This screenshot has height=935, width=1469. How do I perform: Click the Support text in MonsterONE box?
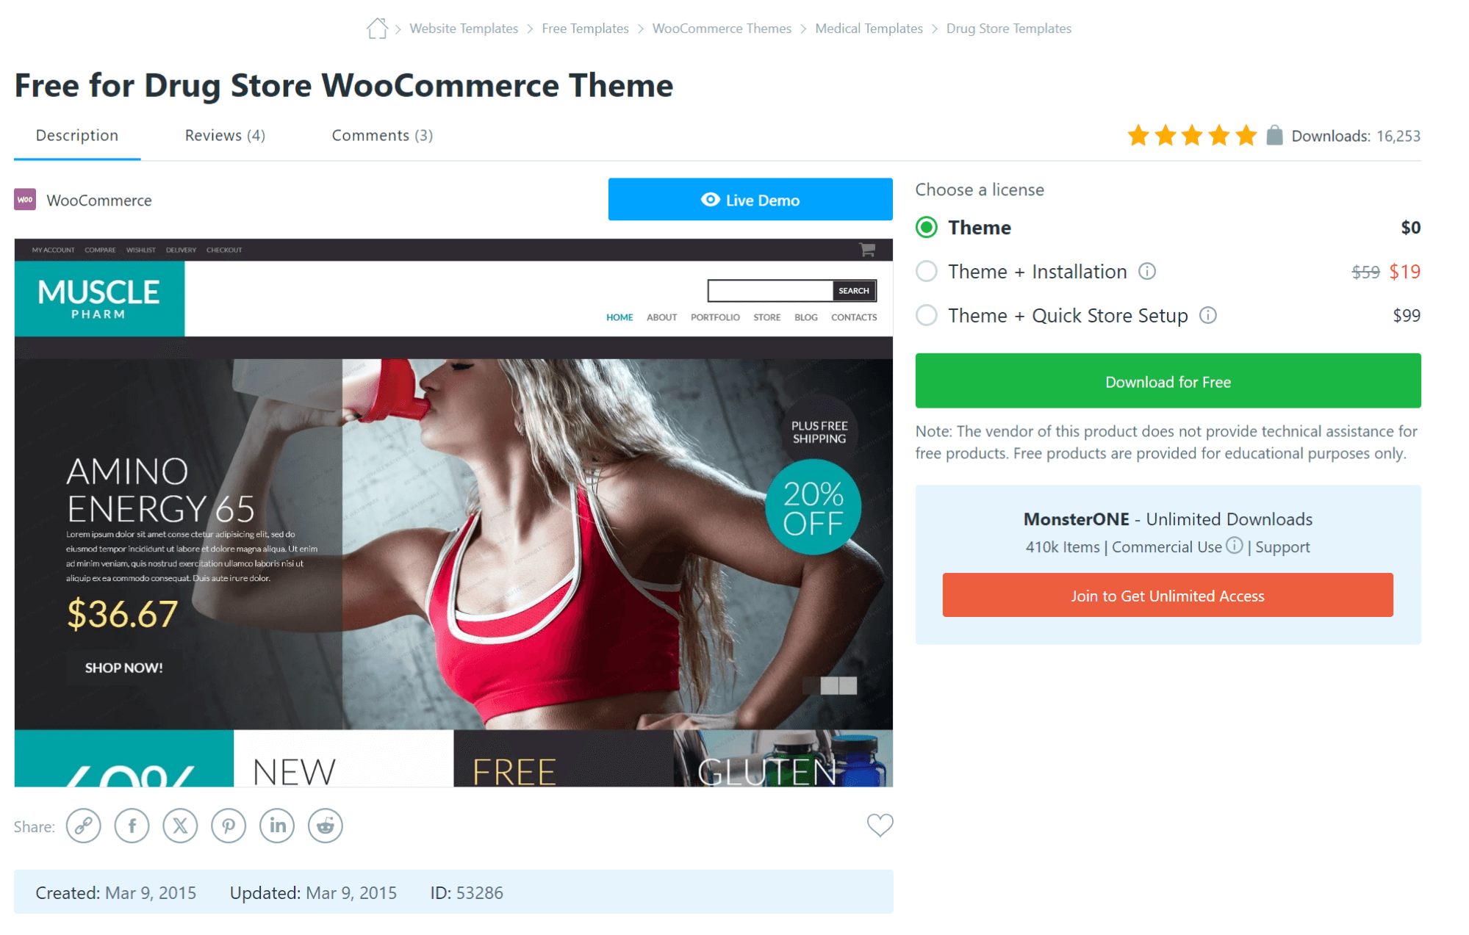[x=1282, y=547]
